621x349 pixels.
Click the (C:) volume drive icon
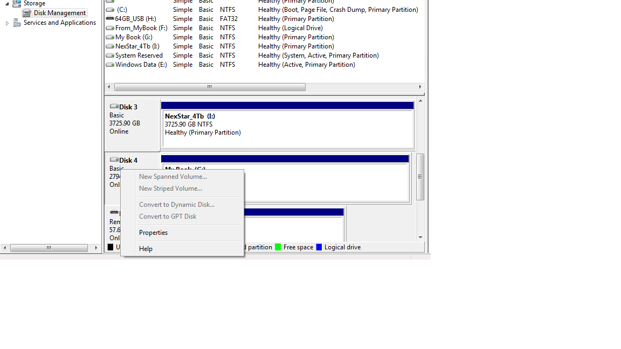(110, 10)
